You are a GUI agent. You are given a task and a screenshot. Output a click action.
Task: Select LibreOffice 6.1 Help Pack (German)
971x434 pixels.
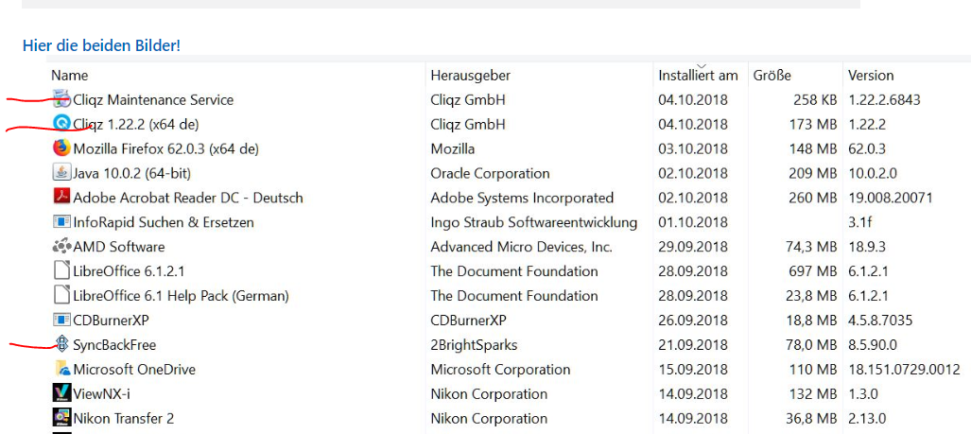coord(181,296)
